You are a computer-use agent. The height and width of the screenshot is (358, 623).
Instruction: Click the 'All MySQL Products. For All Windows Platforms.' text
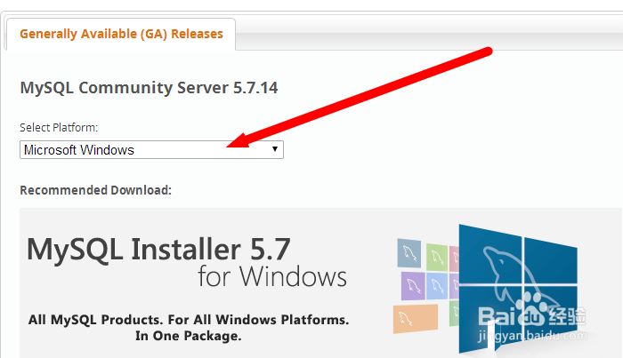click(189, 320)
